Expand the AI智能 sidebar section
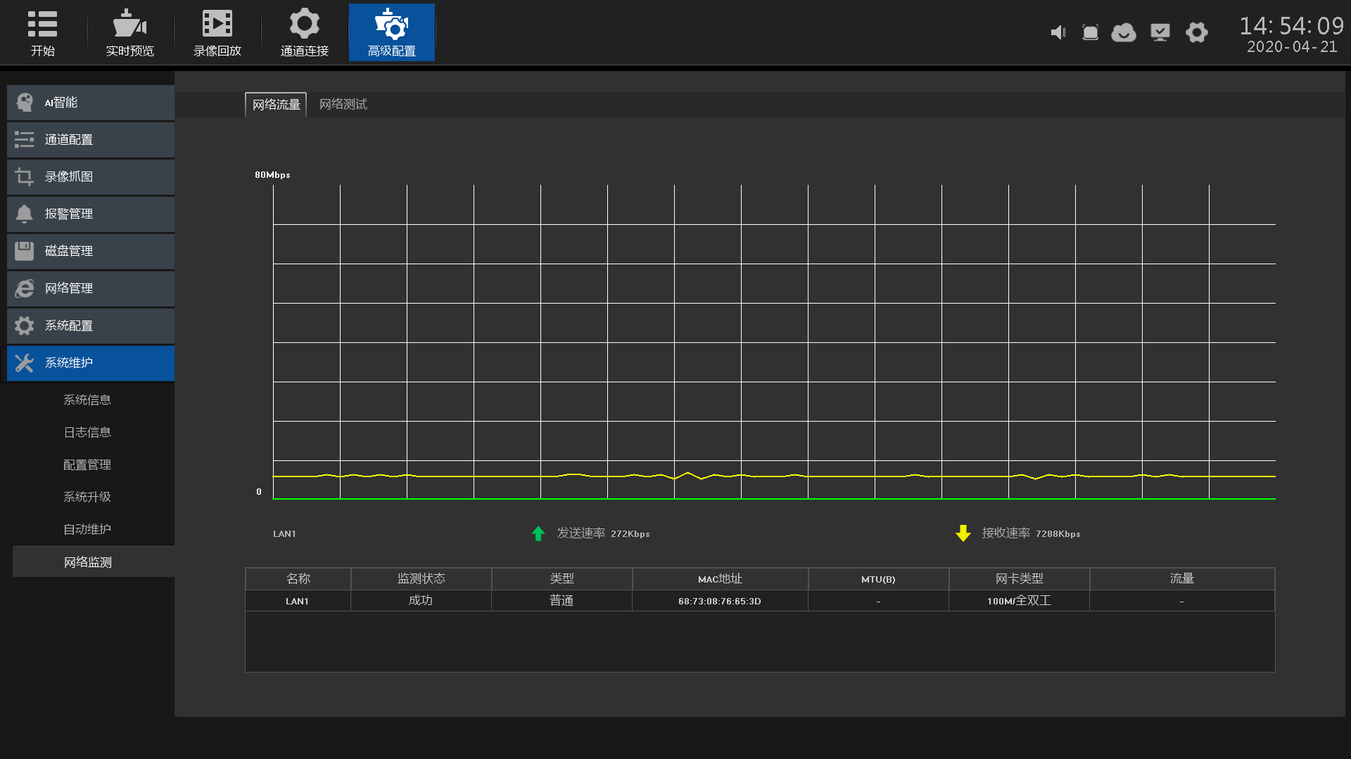Image resolution: width=1351 pixels, height=759 pixels. click(91, 103)
